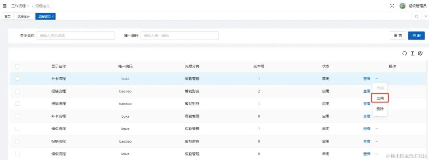Screen dimensions: 429x160
Task: Open the 超级管理员 user menu
Action: point(417,6)
